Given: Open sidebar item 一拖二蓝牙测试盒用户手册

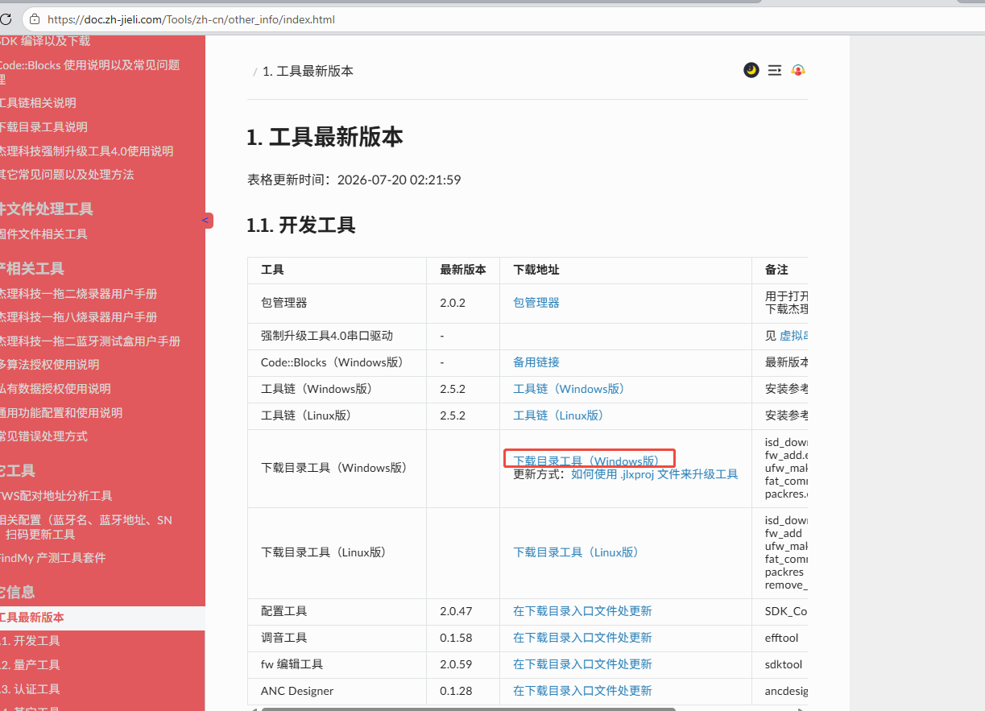Looking at the screenshot, I should [x=90, y=341].
